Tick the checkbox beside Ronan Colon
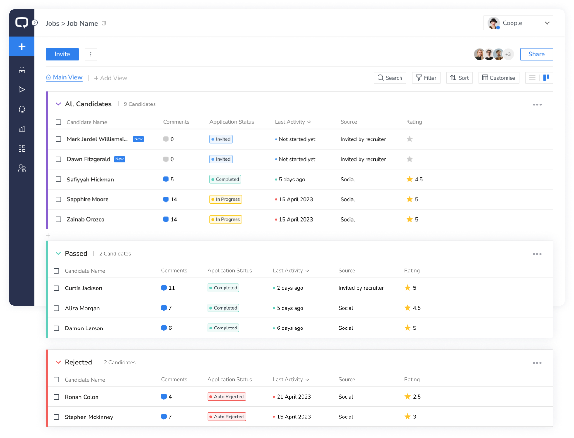The width and height of the screenshot is (574, 438). pos(56,397)
